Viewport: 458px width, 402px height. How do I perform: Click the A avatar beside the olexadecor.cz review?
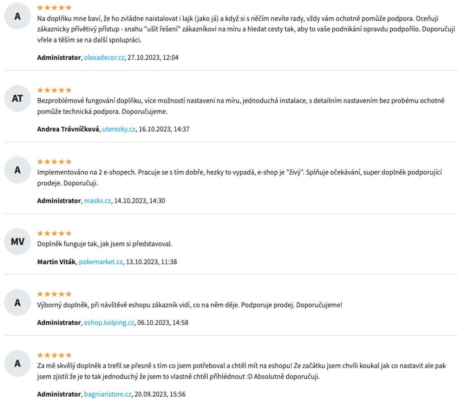(17, 16)
